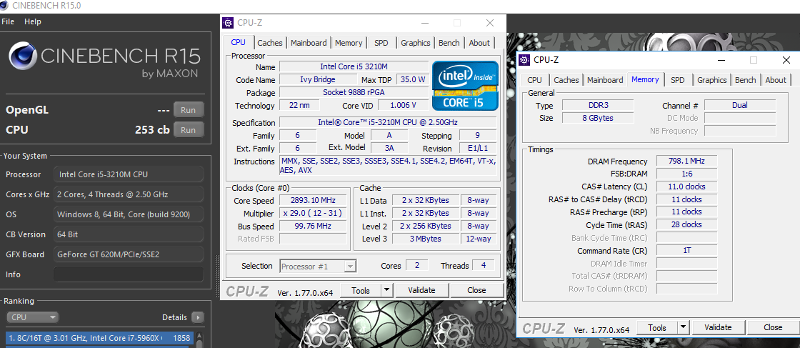Click the FSB:DRAM 1:6 ratio value

[x=686, y=174]
